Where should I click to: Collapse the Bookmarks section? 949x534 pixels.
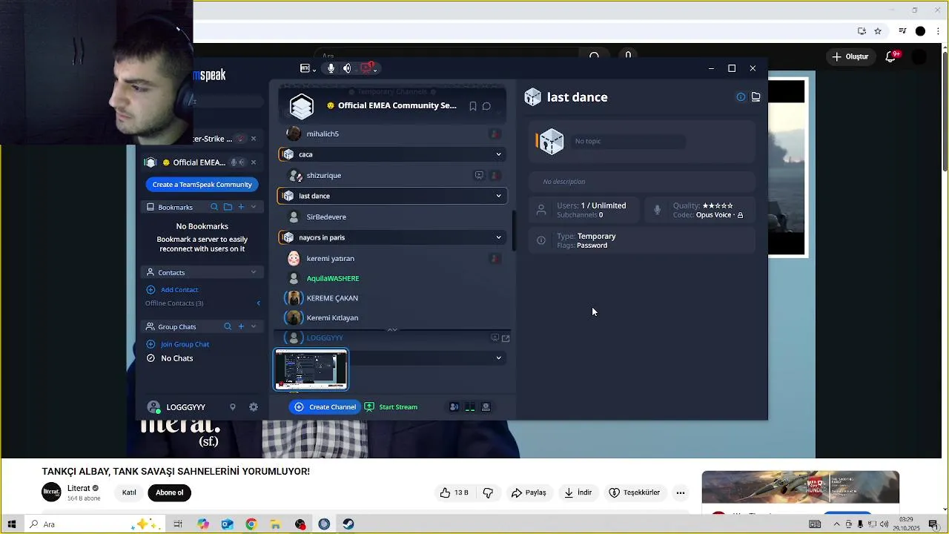(254, 207)
